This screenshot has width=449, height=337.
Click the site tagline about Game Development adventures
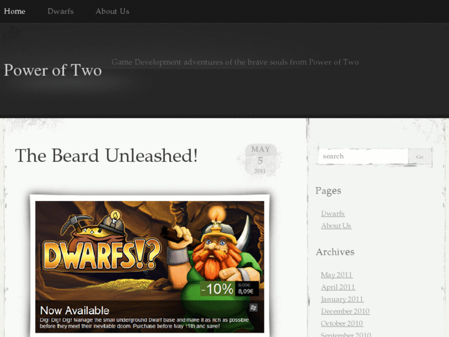[x=235, y=62]
